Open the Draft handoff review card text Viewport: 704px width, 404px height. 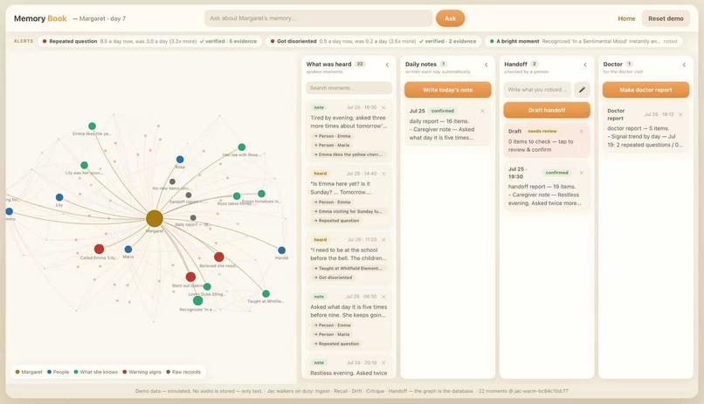[541, 146]
